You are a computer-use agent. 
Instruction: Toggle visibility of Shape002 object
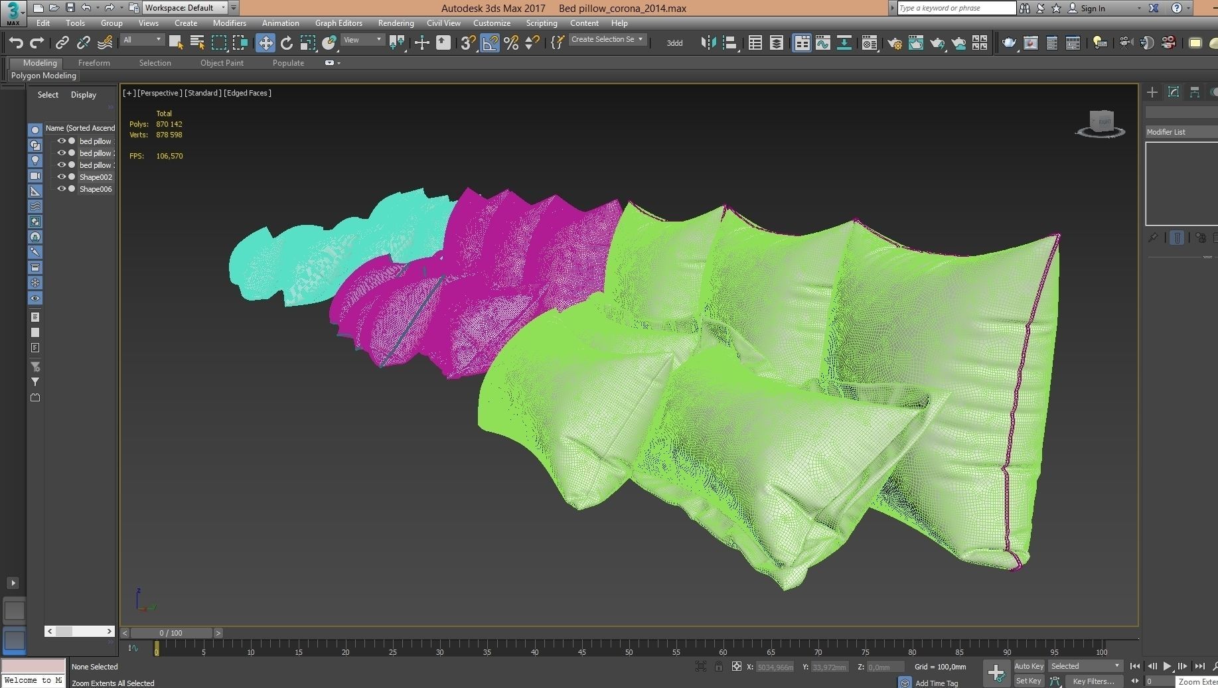coord(61,177)
